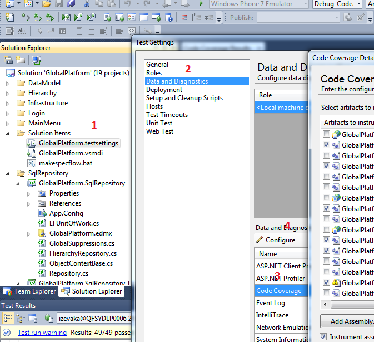Screen dimensions: 374x342
Task: Click the abc spell-check toolbar icon
Action: click(22, 31)
